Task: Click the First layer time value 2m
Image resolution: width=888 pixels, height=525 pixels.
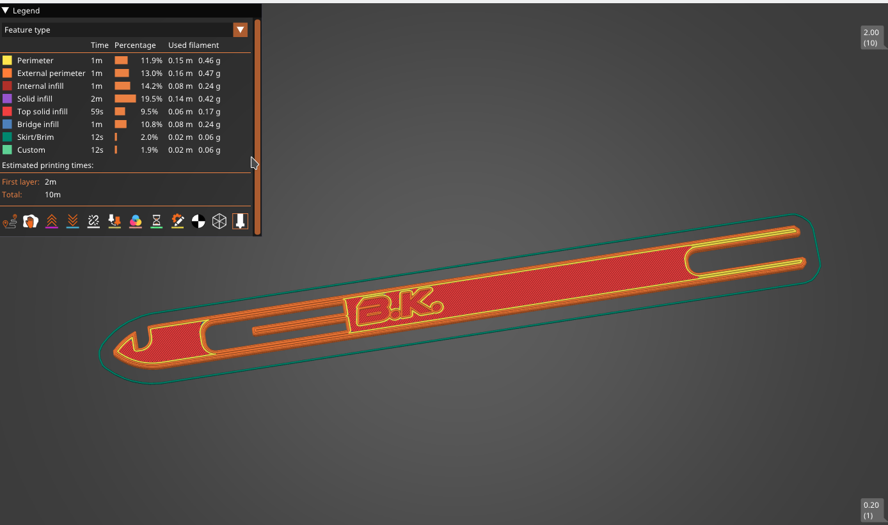Action: (51, 182)
